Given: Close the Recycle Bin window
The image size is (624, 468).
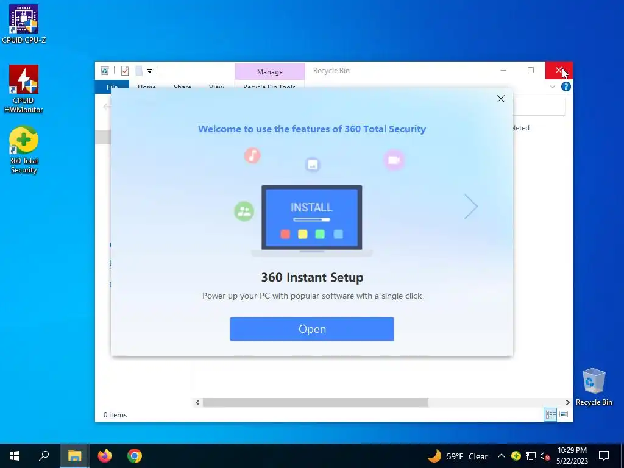Looking at the screenshot, I should tap(559, 71).
